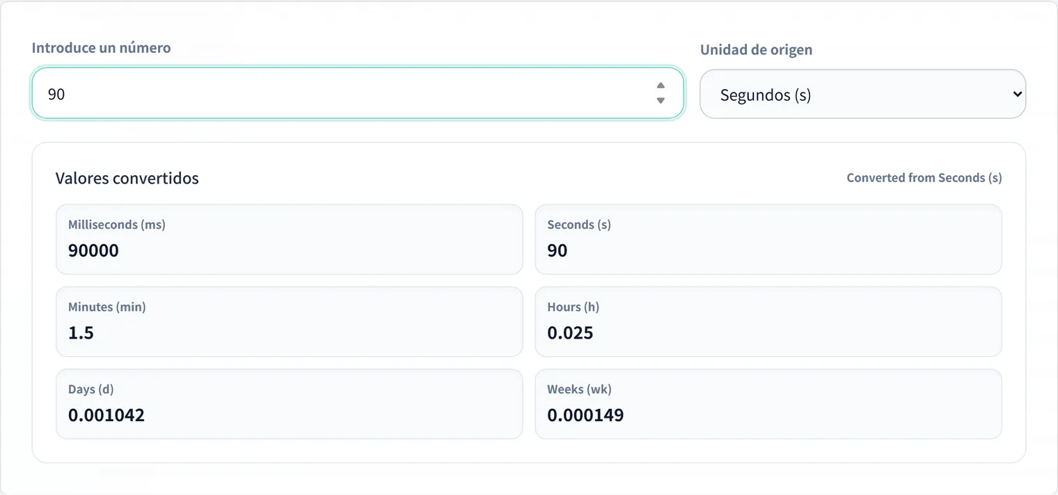The width and height of the screenshot is (1058, 495).
Task: Click the 'Unidad de origen' label
Action: (x=756, y=50)
